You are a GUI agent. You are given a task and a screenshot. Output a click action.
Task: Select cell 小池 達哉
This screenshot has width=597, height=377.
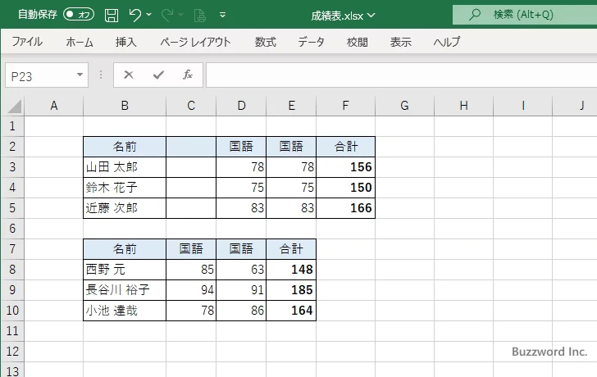pyautogui.click(x=125, y=311)
